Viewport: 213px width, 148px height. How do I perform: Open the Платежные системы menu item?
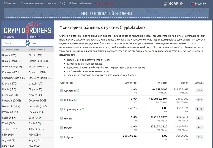[32, 3]
